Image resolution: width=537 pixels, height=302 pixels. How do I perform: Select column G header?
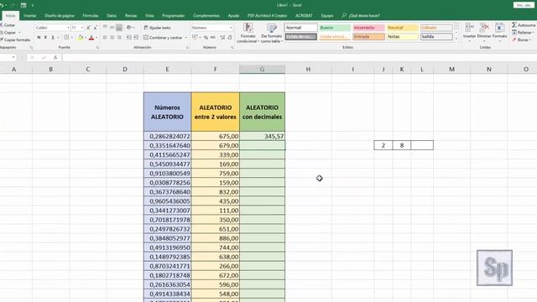pos(262,70)
